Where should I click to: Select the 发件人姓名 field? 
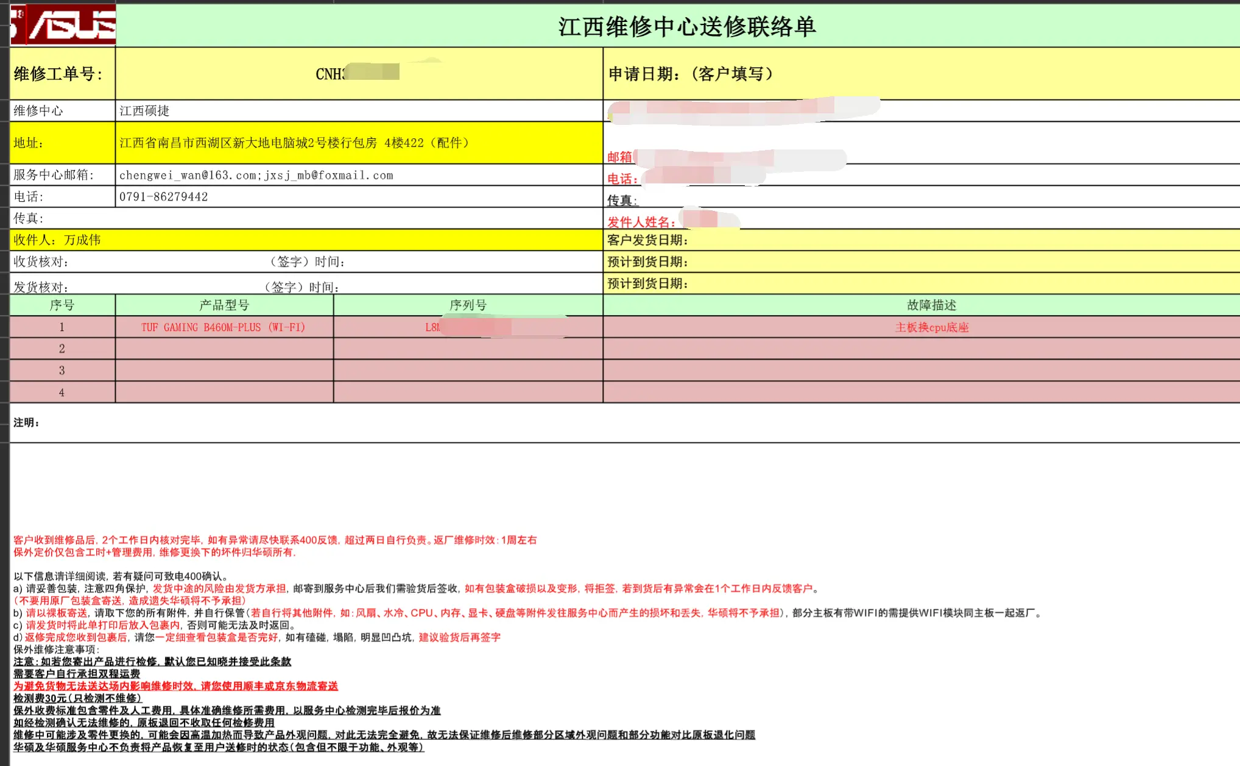point(921,219)
